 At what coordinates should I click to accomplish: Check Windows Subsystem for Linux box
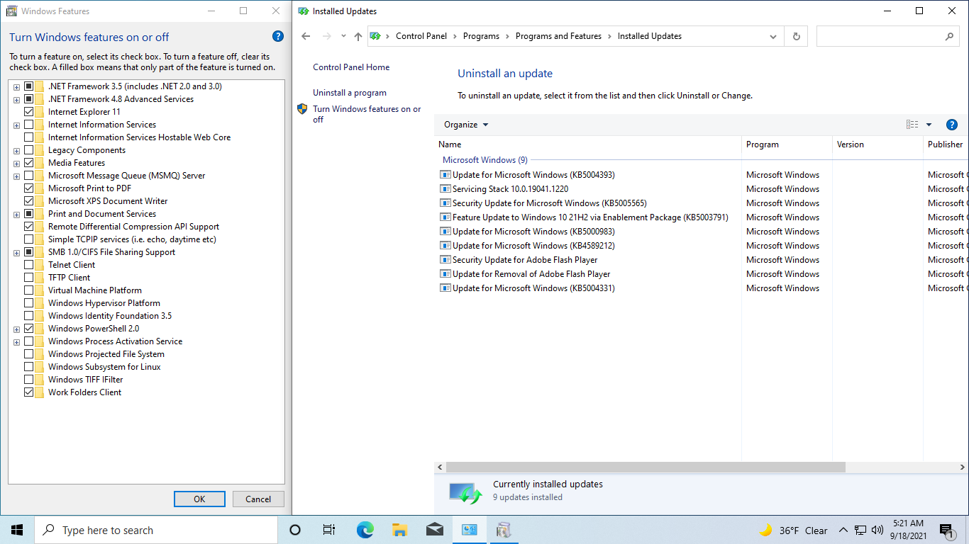[x=29, y=367]
